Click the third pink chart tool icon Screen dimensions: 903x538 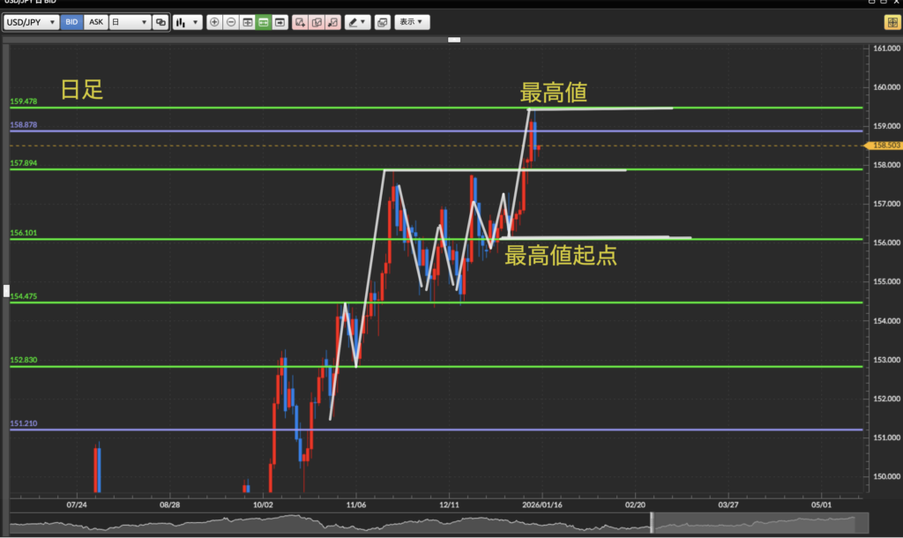point(332,22)
